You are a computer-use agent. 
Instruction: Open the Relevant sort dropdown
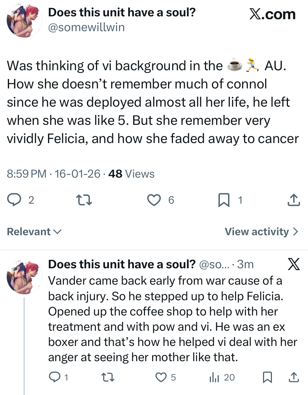[34, 232]
